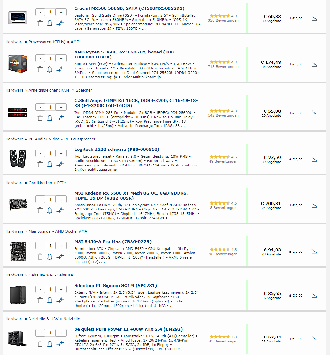Delete Crucial MX500 from the wishlist

pyautogui.click(x=40, y=23)
